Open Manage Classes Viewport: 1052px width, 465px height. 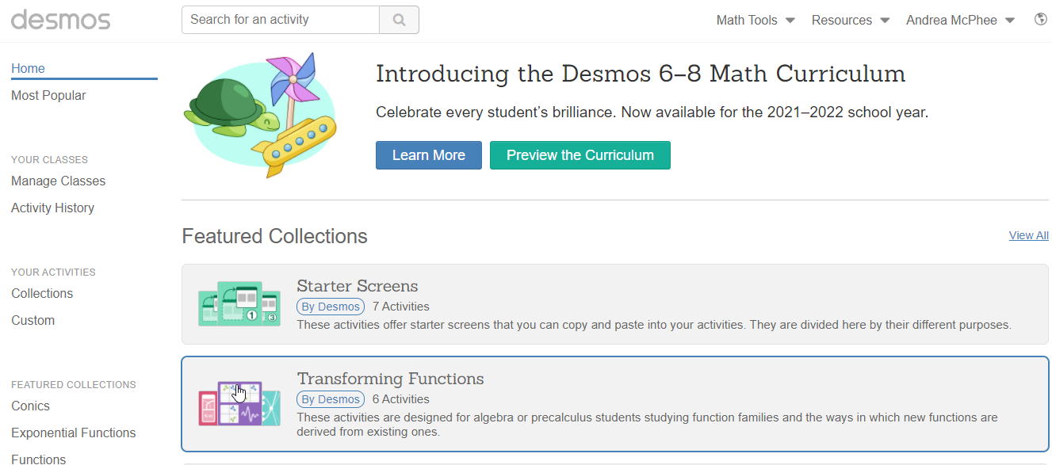(x=58, y=181)
